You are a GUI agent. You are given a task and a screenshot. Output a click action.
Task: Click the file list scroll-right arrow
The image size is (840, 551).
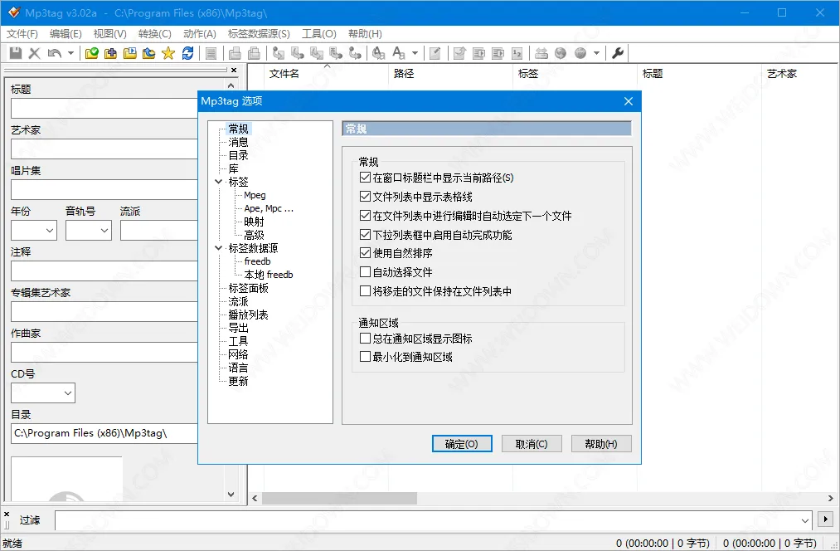(831, 499)
